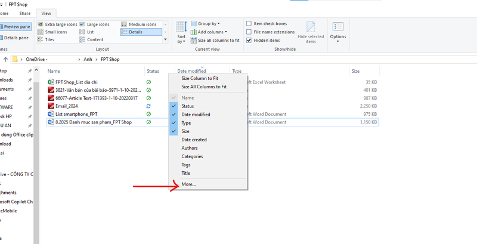Choose List layout view
477x244 pixels.
[86, 32]
